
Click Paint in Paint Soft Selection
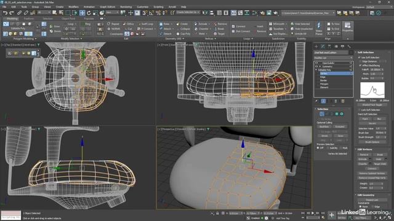[365, 119]
